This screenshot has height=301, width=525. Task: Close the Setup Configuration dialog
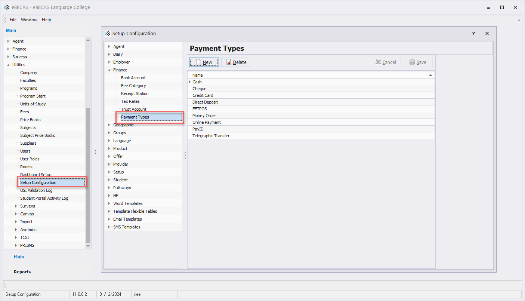(x=487, y=34)
